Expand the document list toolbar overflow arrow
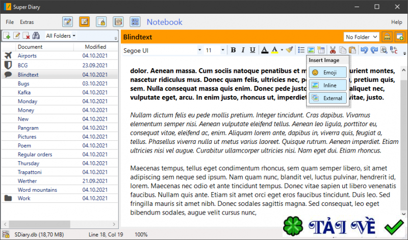The image size is (408, 240). (116, 38)
